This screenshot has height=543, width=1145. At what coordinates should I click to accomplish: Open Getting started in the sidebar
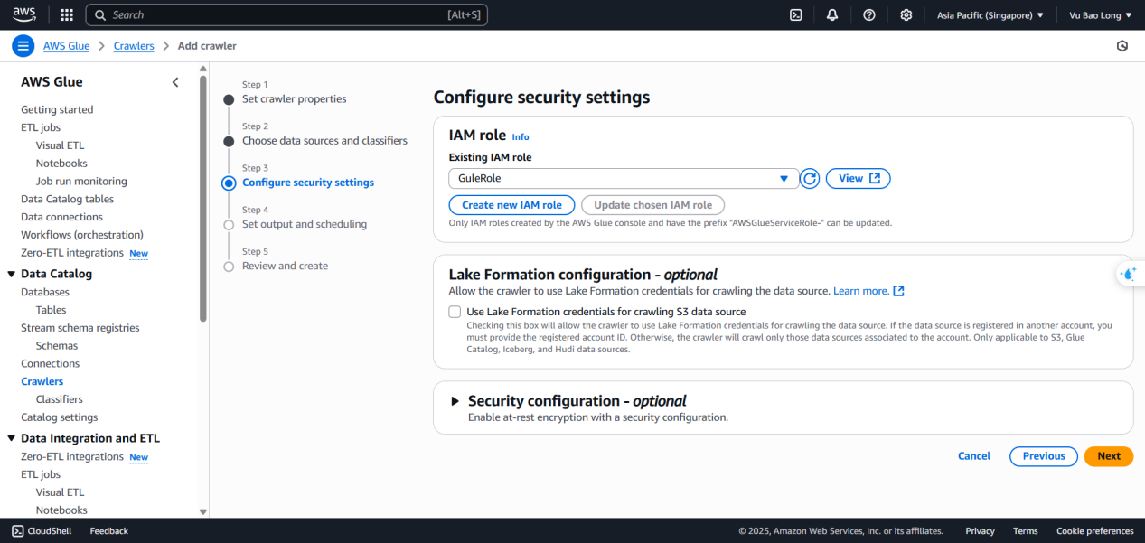[x=57, y=109]
